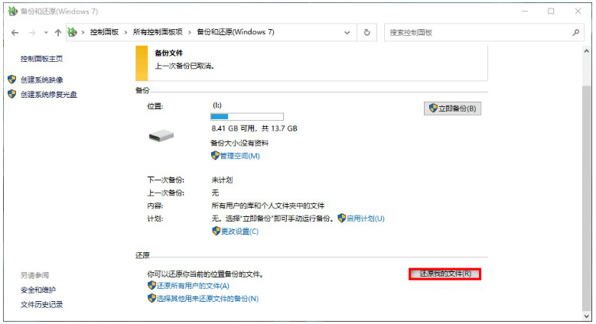This screenshot has height=324, width=596.
Task: Click the 还原我的文件(R) button
Action: point(445,274)
